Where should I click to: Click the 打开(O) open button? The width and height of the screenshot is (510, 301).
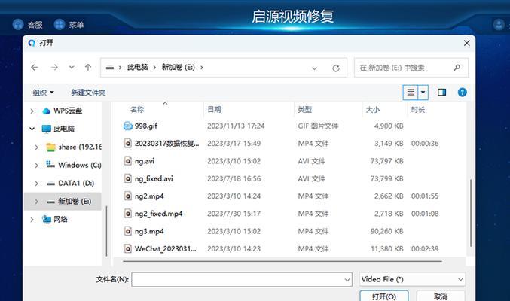click(384, 296)
